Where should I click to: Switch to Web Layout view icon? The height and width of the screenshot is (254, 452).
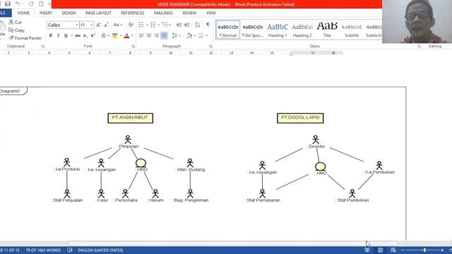point(393,250)
